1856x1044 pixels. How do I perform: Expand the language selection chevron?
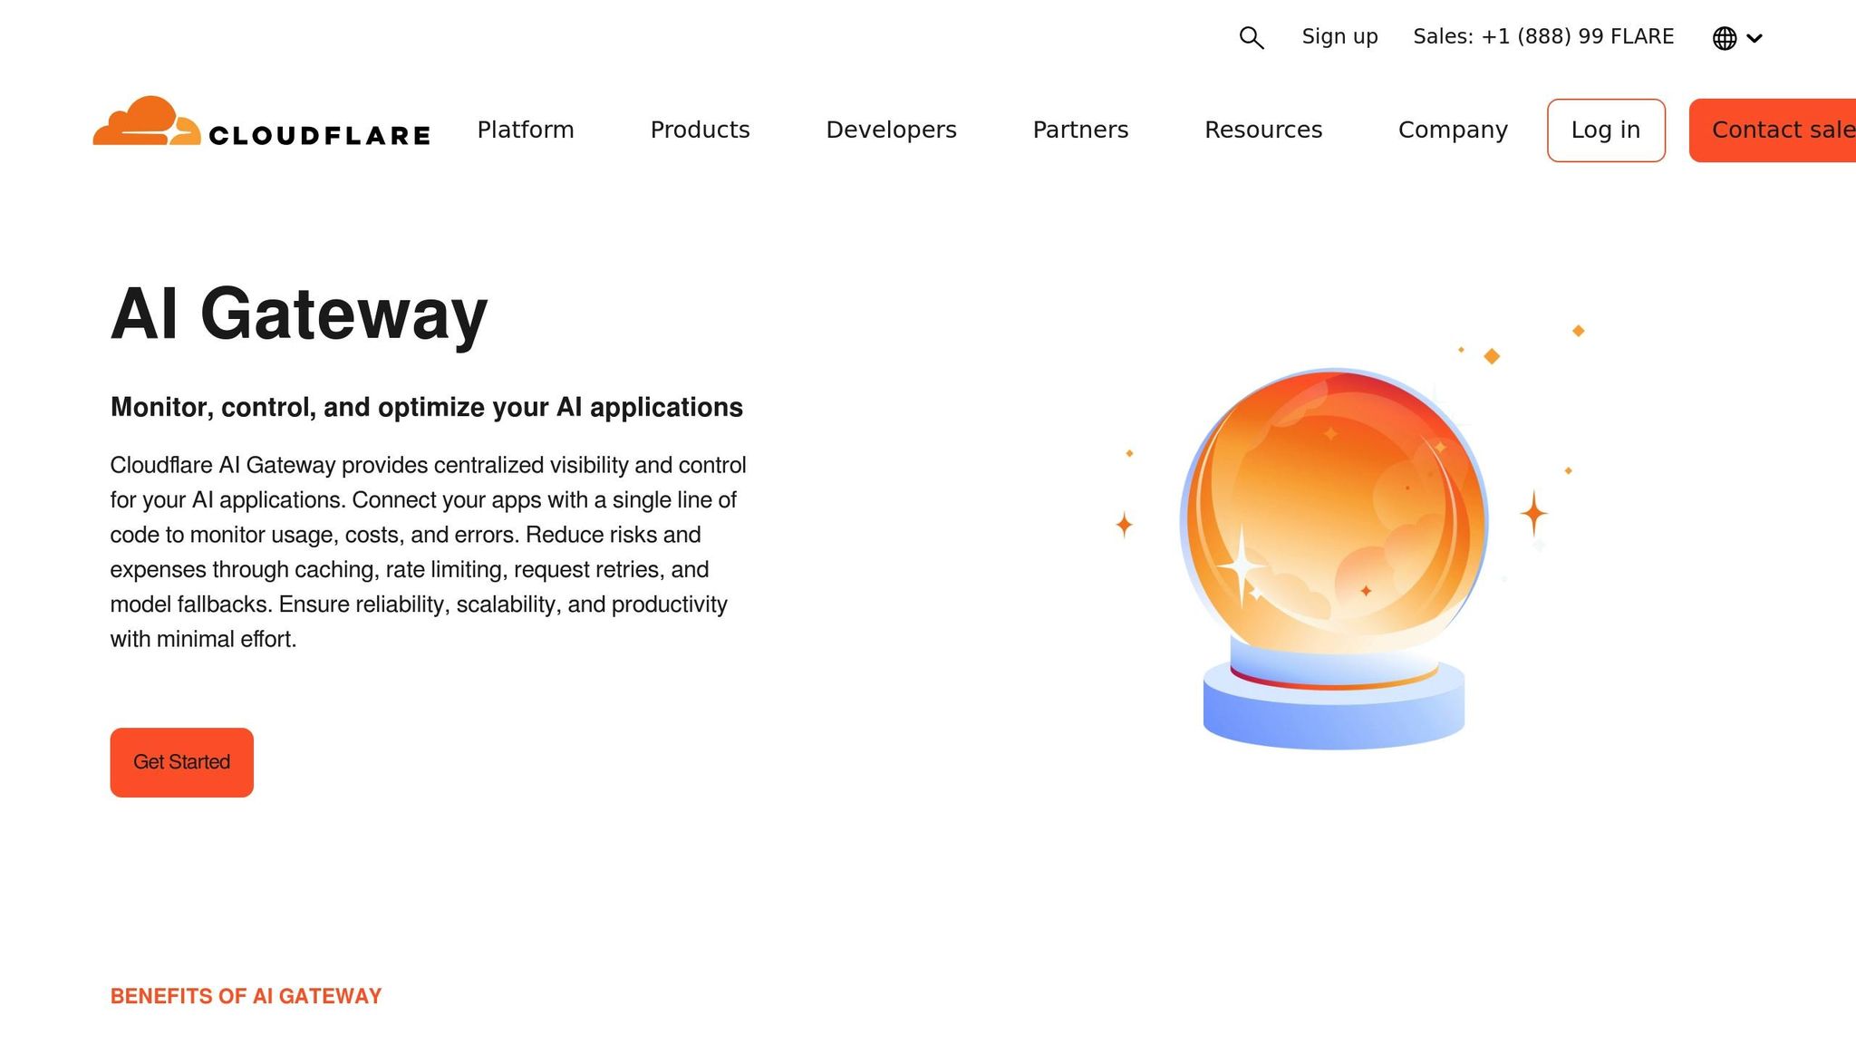click(1756, 39)
